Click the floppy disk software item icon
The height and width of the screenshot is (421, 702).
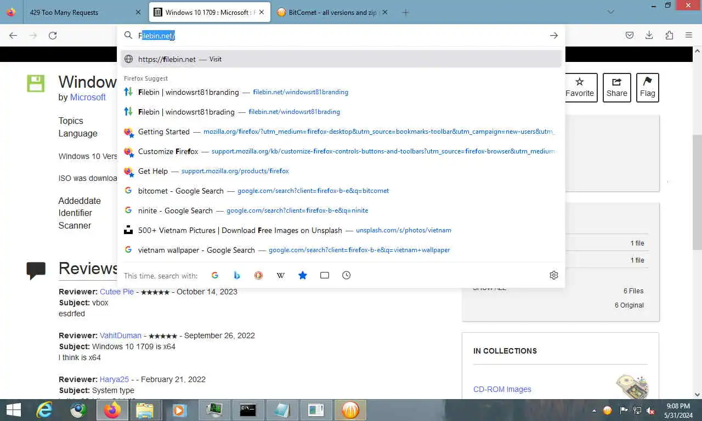click(36, 83)
